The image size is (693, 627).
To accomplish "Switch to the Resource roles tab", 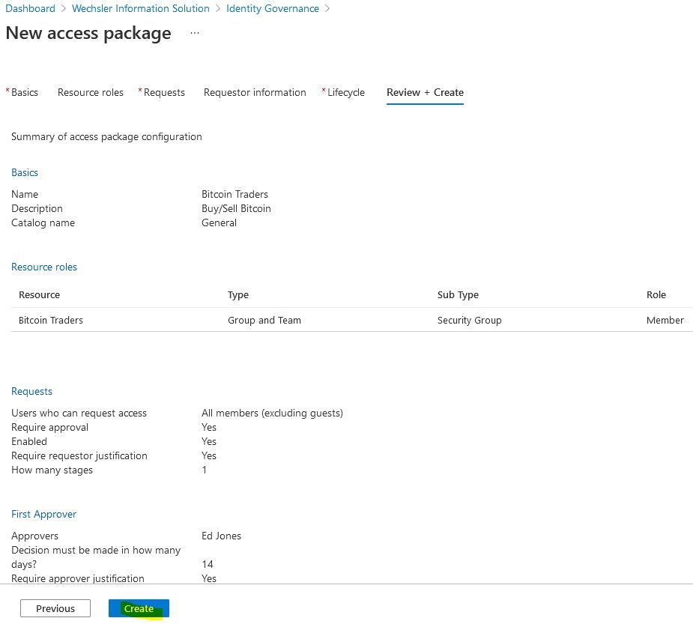I will coord(91,92).
